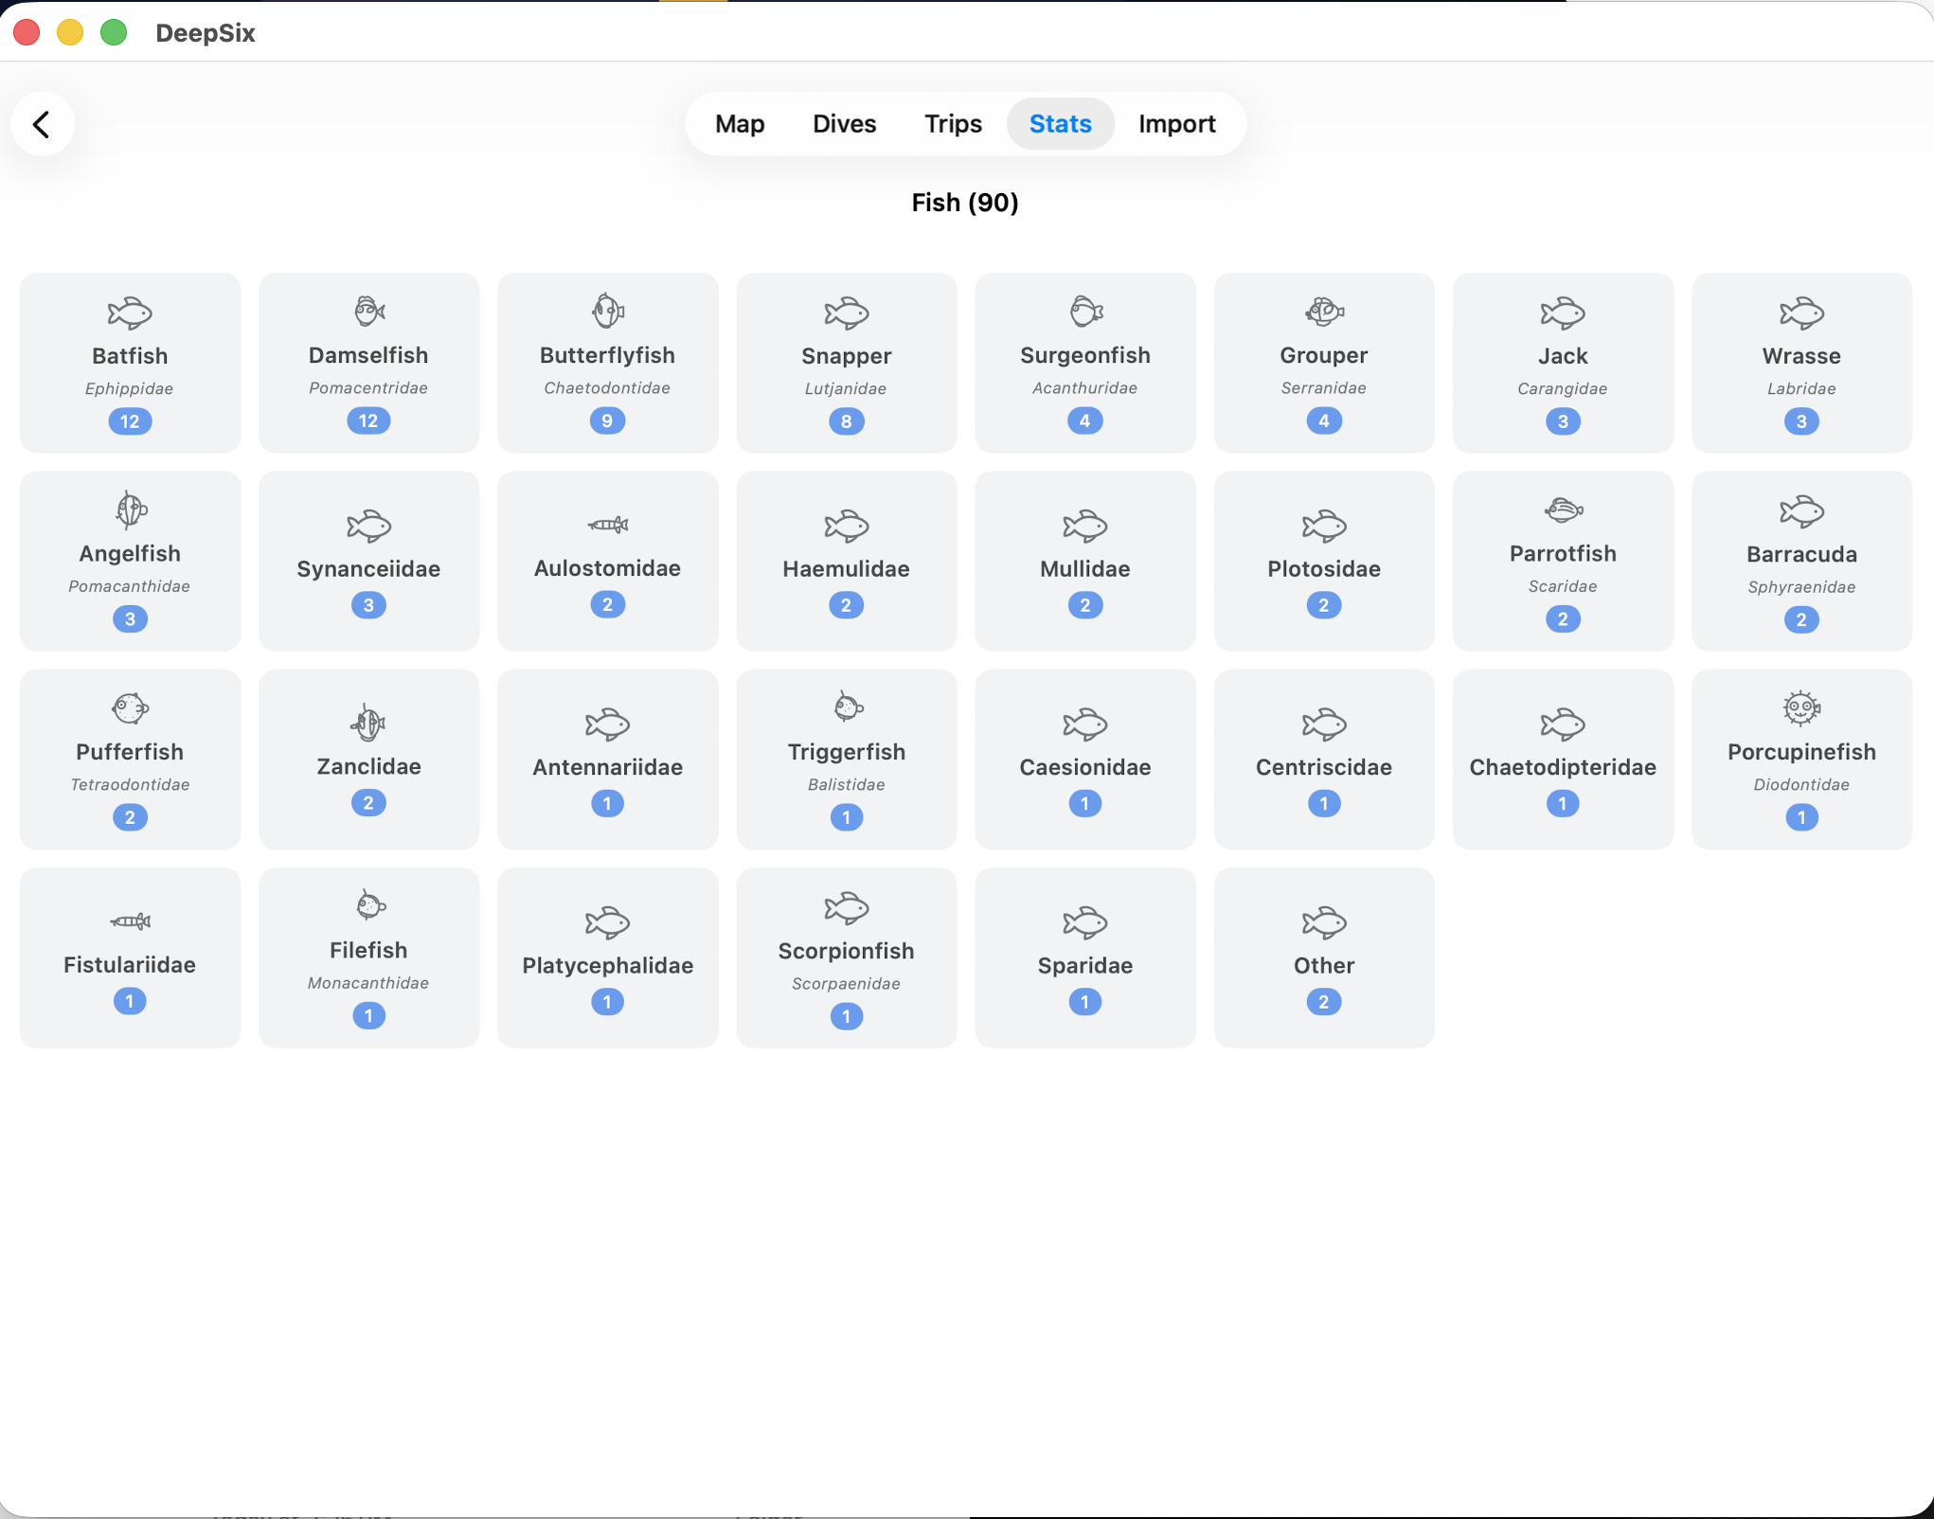Select the Stats tab
The image size is (1934, 1519).
[x=1060, y=124]
